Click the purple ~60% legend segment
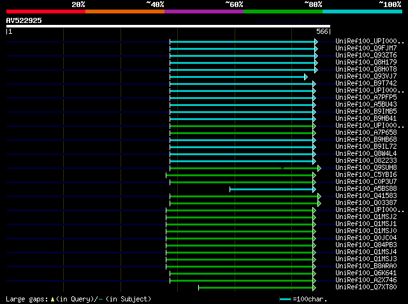The height and width of the screenshot is (304, 408). (204, 11)
